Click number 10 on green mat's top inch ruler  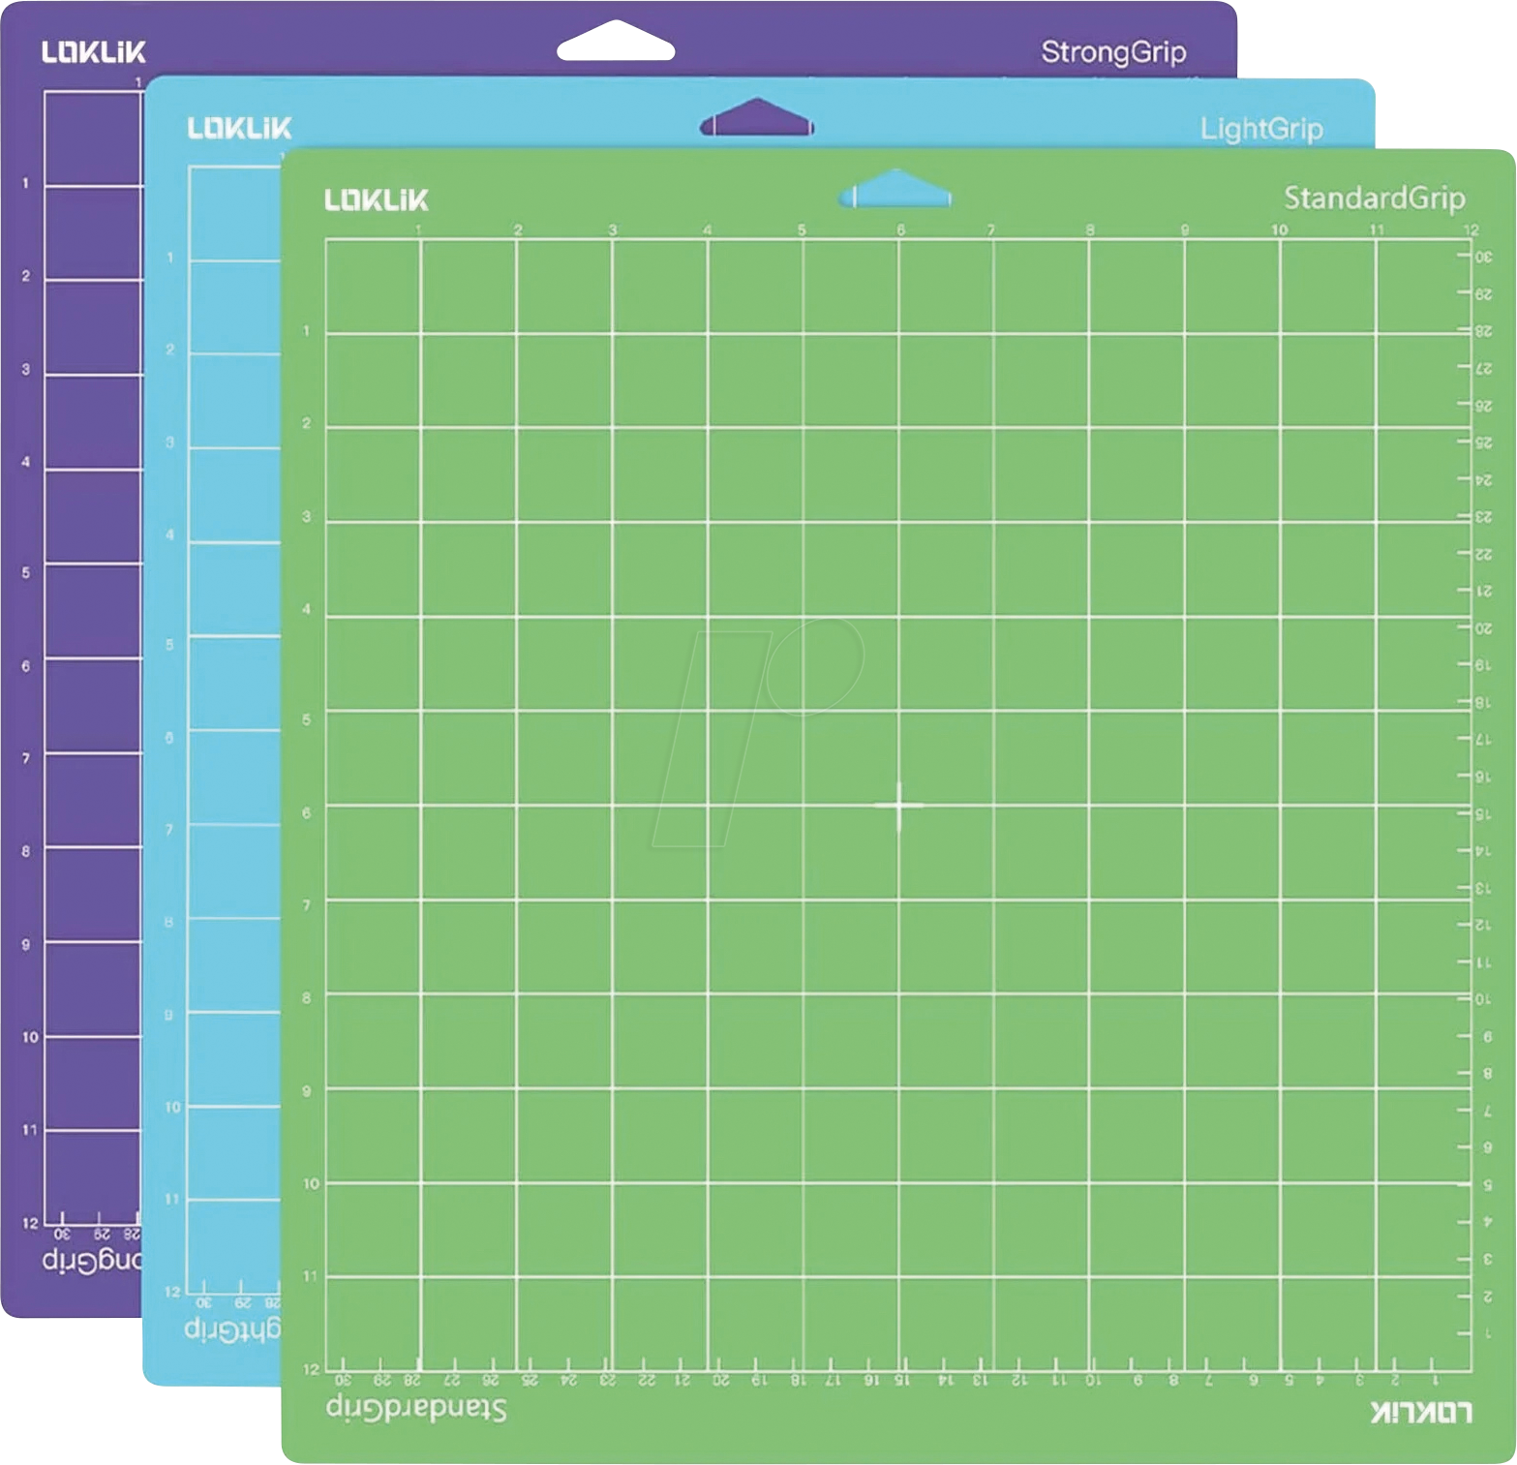click(x=1280, y=230)
